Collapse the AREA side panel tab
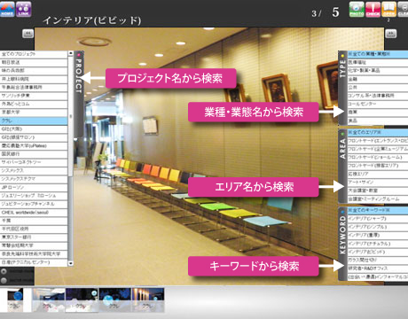Viewport: 408px width, 319px height. click(342, 166)
